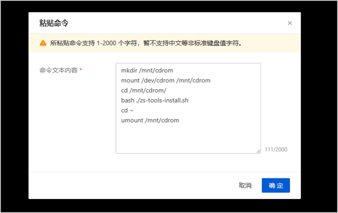Click the 'bash ./zs-tools-install.sh' line
This screenshot has height=213, width=338.
[155, 101]
